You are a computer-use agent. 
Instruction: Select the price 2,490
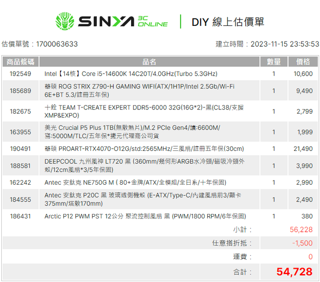304,199
